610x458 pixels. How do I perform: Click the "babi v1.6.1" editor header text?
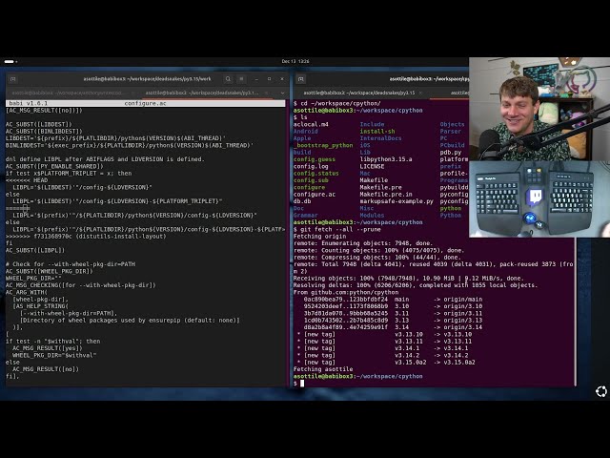click(x=28, y=103)
